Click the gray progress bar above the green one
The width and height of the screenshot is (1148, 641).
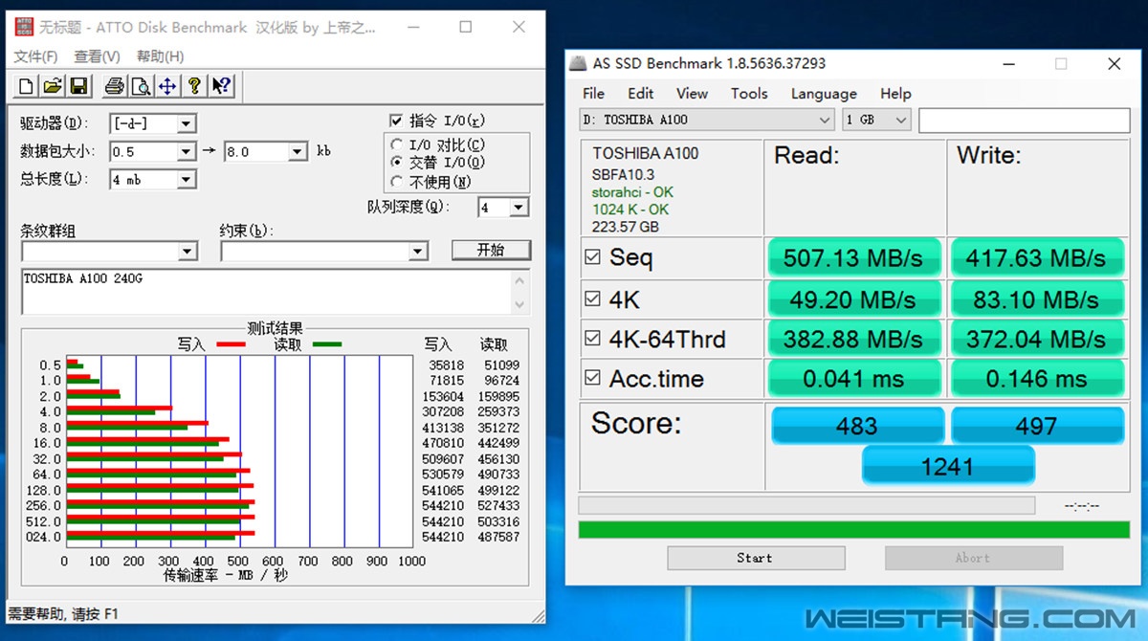806,505
